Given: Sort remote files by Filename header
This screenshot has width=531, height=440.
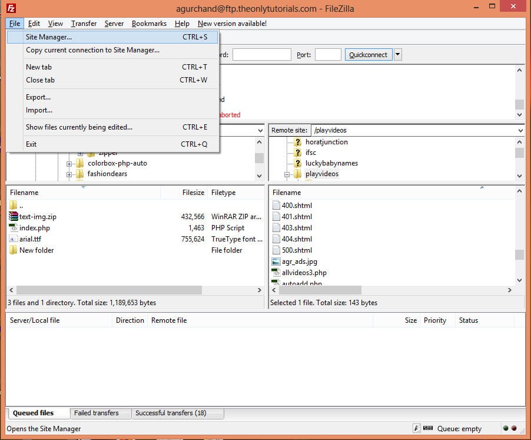Looking at the screenshot, I should (392, 193).
